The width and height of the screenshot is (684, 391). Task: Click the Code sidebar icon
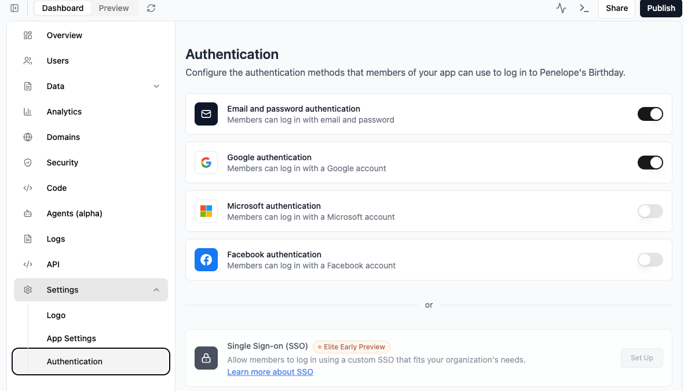28,188
